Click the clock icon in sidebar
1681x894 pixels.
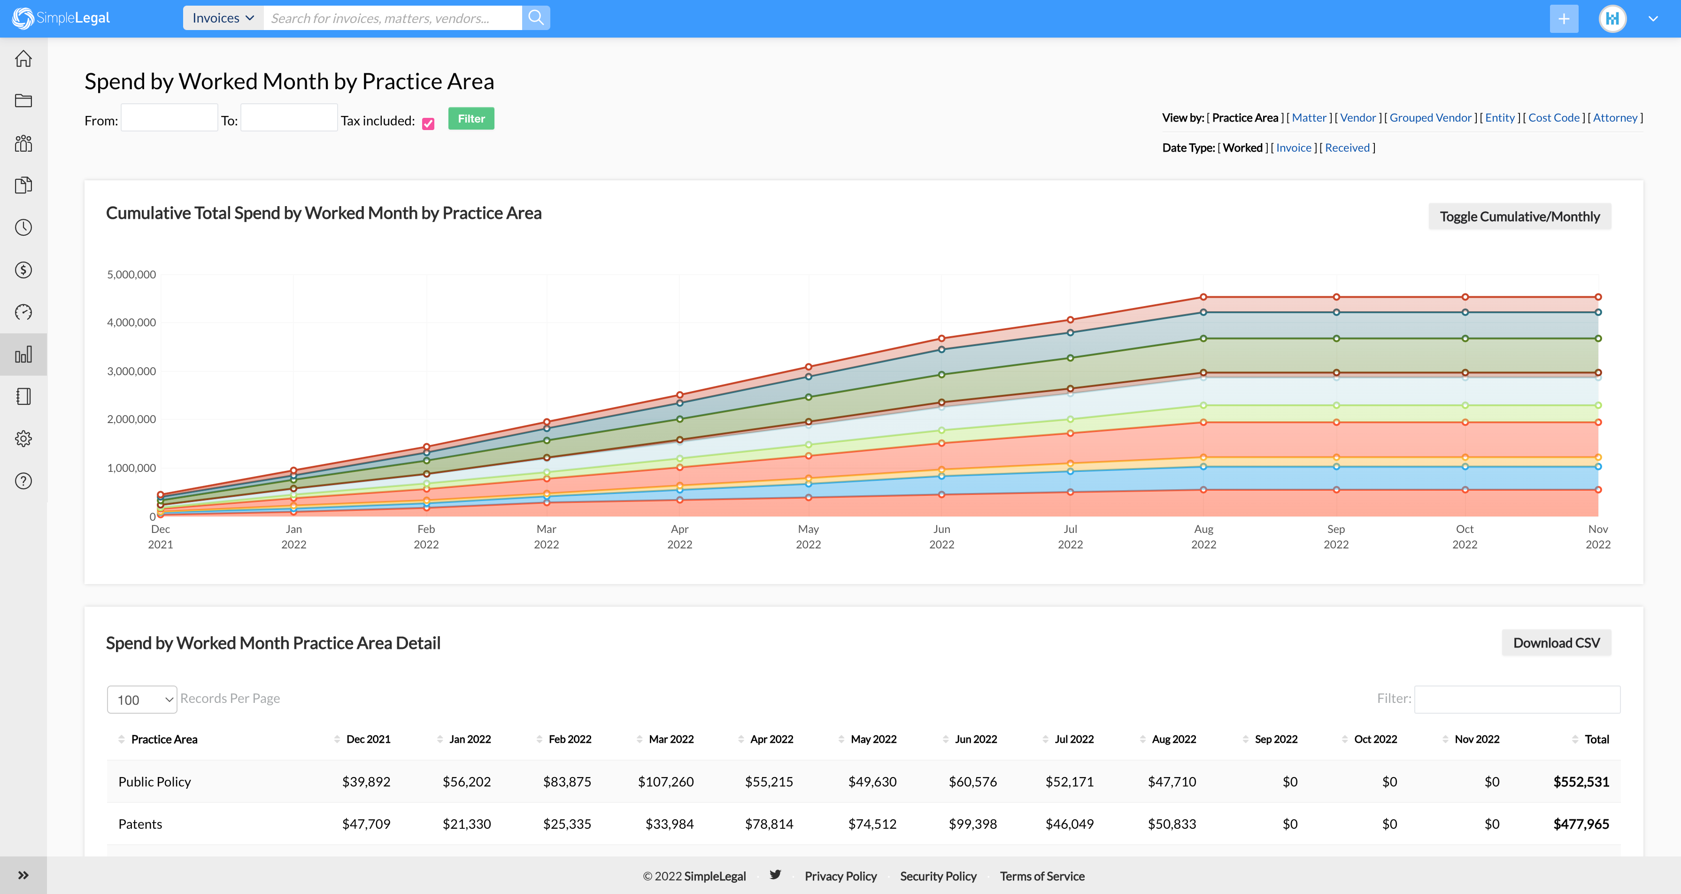point(23,227)
